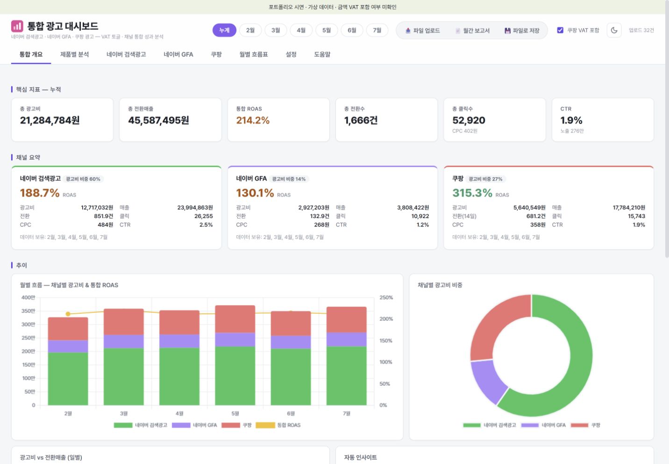Click the 총 전환매출 value 45,587,495원
669x464 pixels.
pyautogui.click(x=159, y=120)
